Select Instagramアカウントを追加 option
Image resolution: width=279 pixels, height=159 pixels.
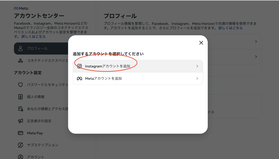(x=108, y=66)
